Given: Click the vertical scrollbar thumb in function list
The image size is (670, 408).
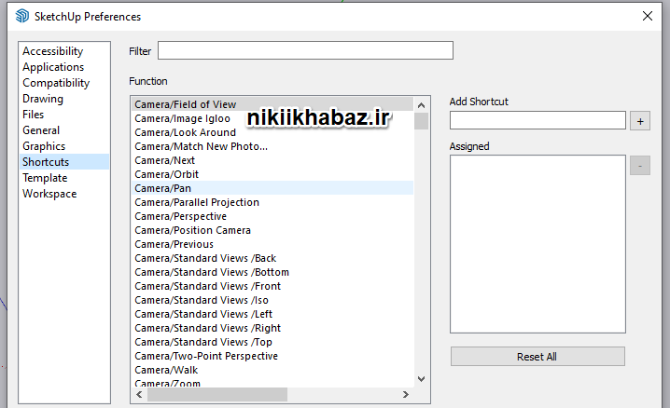Looking at the screenshot, I should click(x=421, y=121).
